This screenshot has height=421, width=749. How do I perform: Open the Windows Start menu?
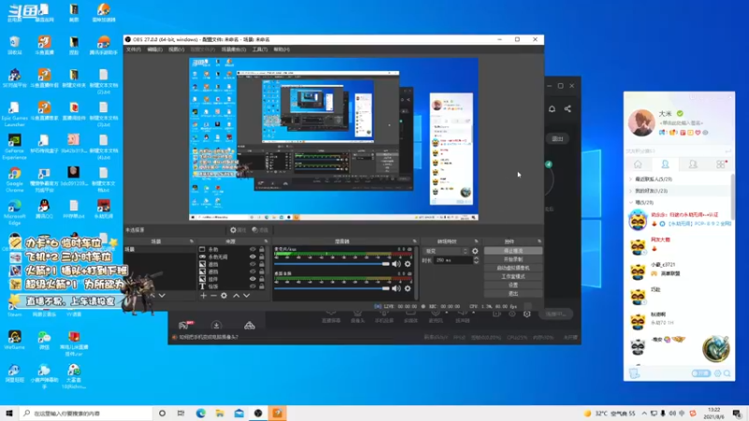coord(9,414)
